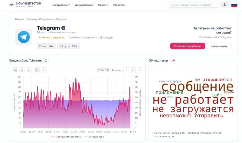Click Сообщить о проблеме button

pyautogui.click(x=188, y=46)
